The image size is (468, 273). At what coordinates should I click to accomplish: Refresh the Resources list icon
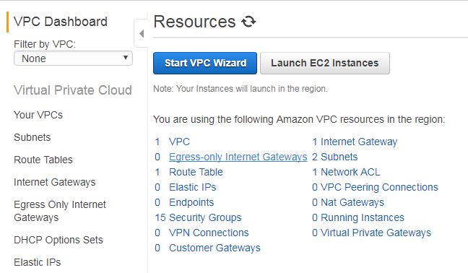click(248, 22)
